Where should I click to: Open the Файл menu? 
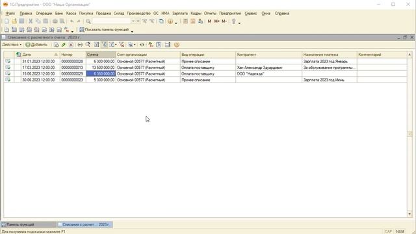(10, 13)
